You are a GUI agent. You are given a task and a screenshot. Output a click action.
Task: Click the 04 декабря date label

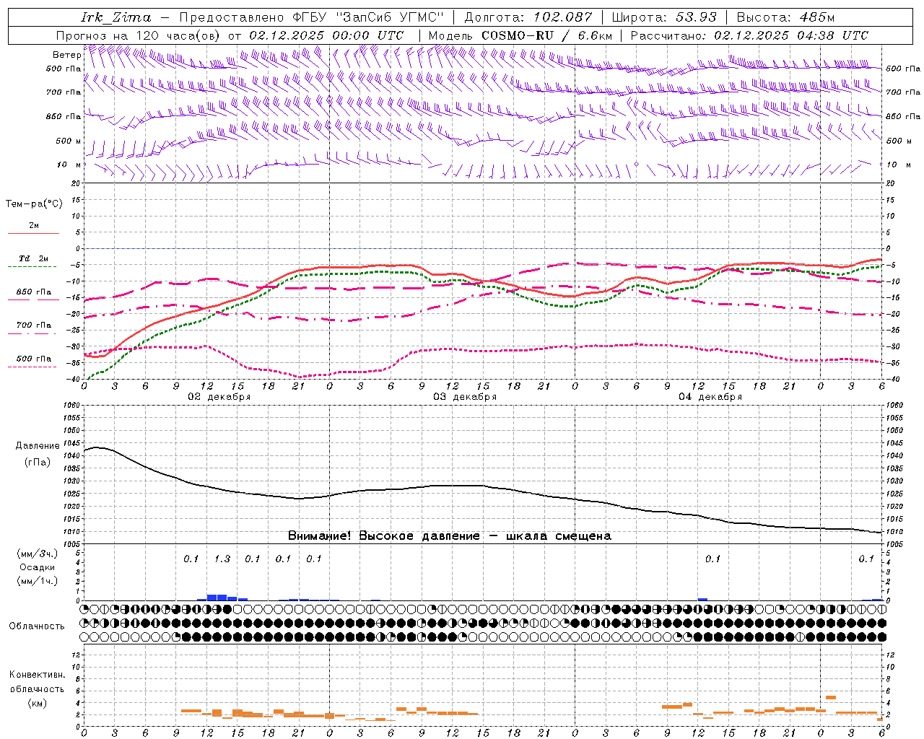coord(710,397)
